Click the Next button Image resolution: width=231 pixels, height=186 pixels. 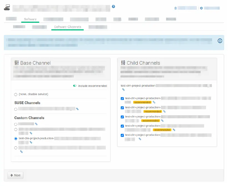[15, 175]
